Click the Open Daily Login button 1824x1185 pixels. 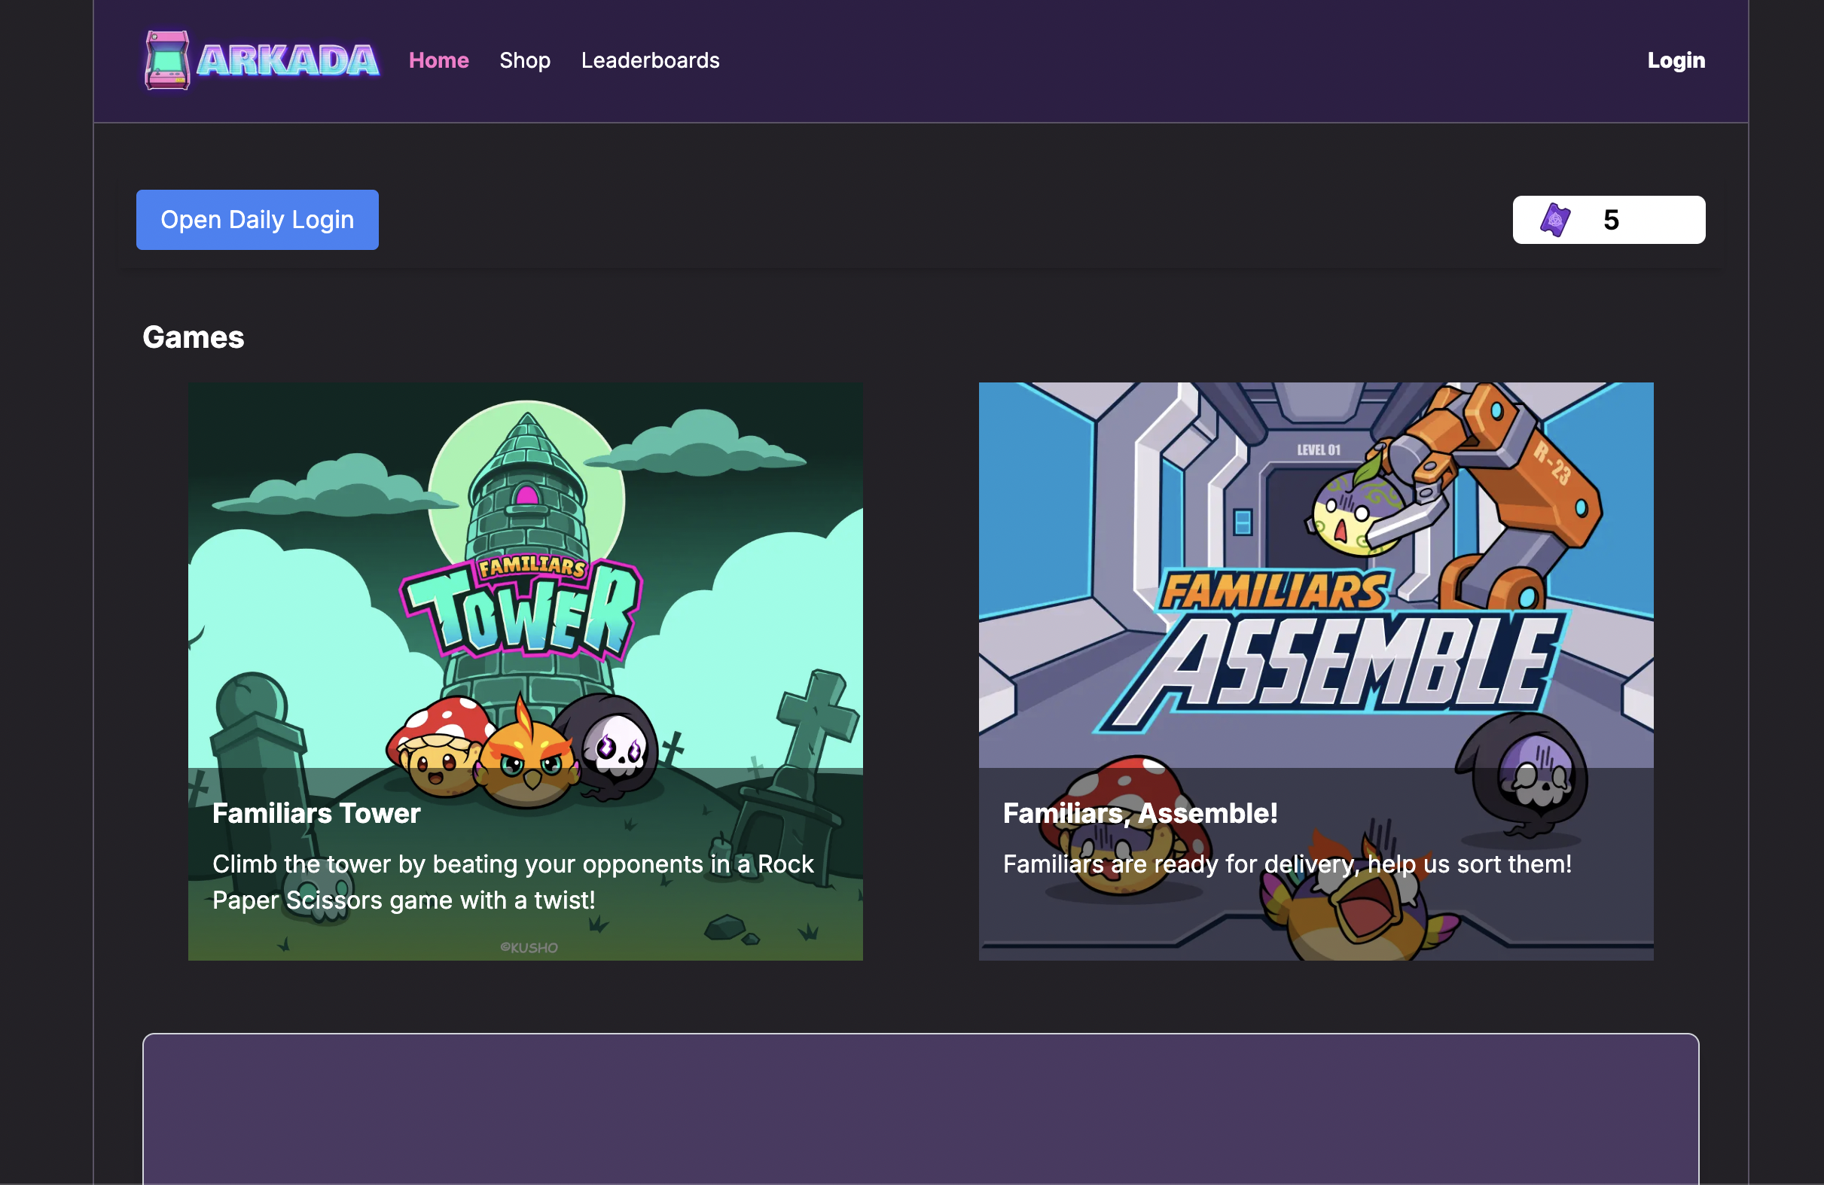[x=257, y=220]
